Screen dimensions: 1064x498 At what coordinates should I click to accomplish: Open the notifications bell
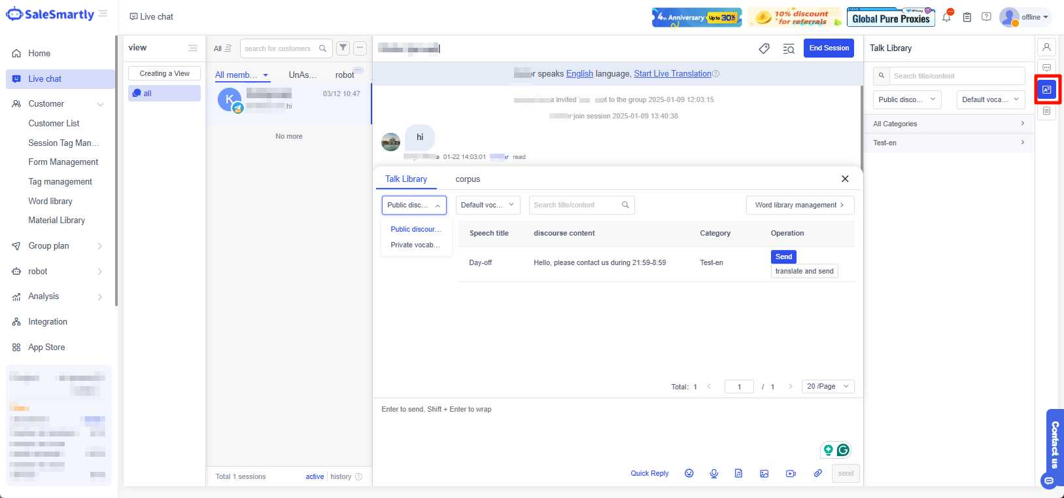[x=946, y=17]
